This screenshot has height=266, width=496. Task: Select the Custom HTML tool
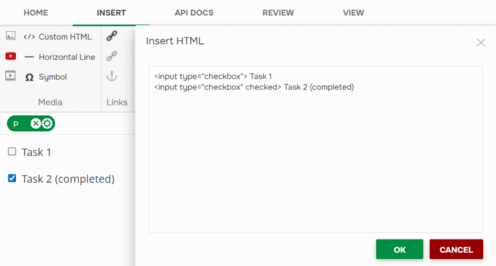[x=57, y=37]
